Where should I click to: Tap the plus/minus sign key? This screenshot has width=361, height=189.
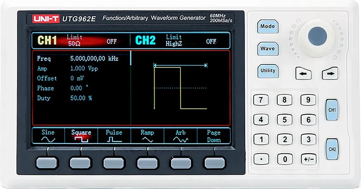(x=308, y=159)
